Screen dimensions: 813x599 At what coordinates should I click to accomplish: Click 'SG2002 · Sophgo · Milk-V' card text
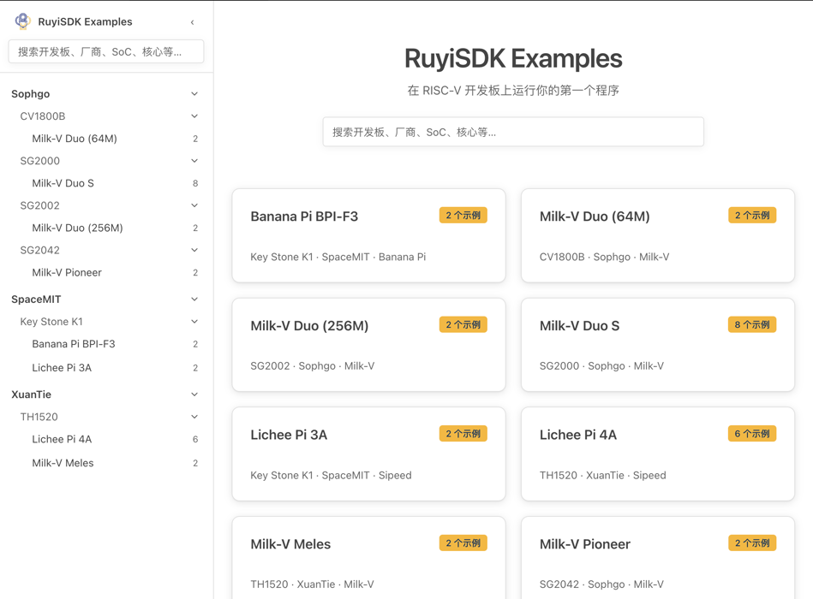click(313, 366)
